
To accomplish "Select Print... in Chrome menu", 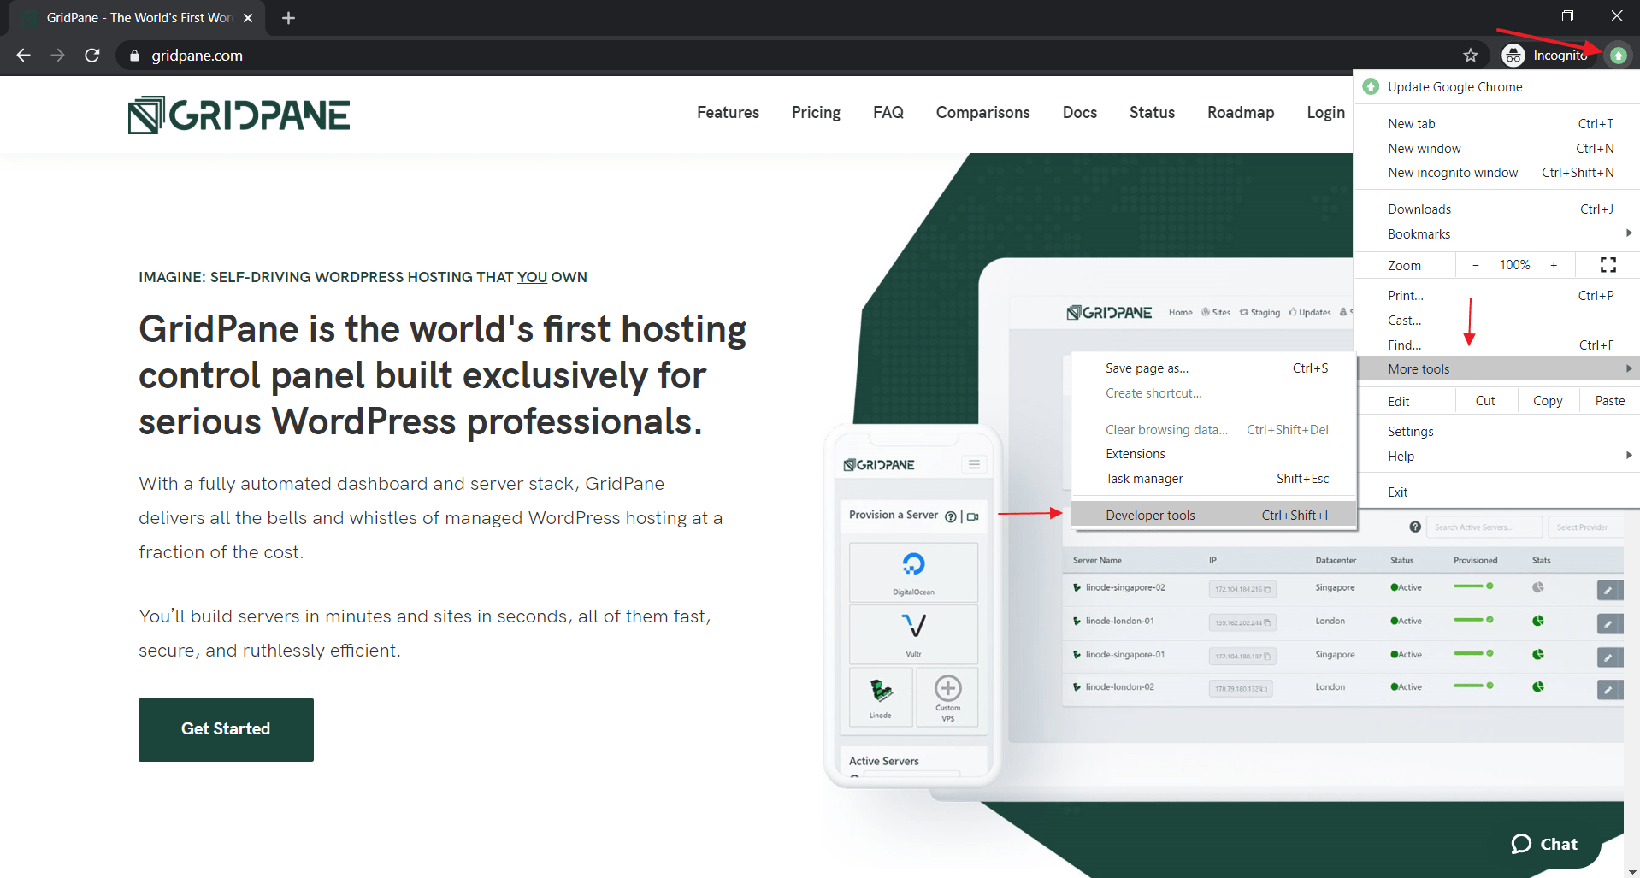I will (1496, 295).
